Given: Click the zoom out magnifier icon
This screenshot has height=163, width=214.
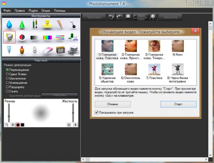Looking at the screenshot, I should 128,17.
